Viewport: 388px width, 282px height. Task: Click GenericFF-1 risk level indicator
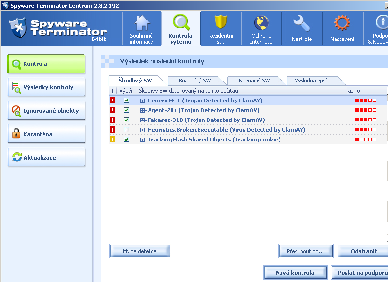click(x=366, y=101)
